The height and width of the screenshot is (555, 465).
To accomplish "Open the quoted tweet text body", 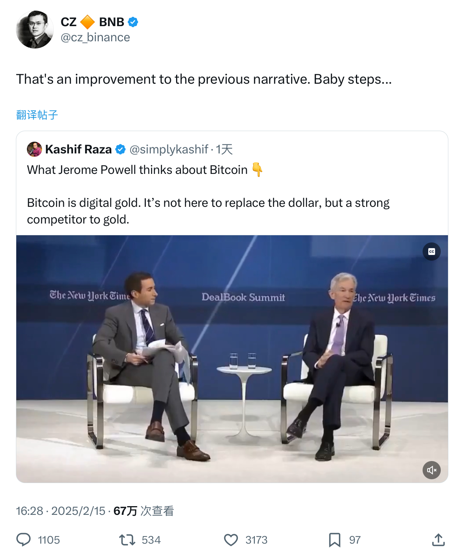I will [x=208, y=211].
